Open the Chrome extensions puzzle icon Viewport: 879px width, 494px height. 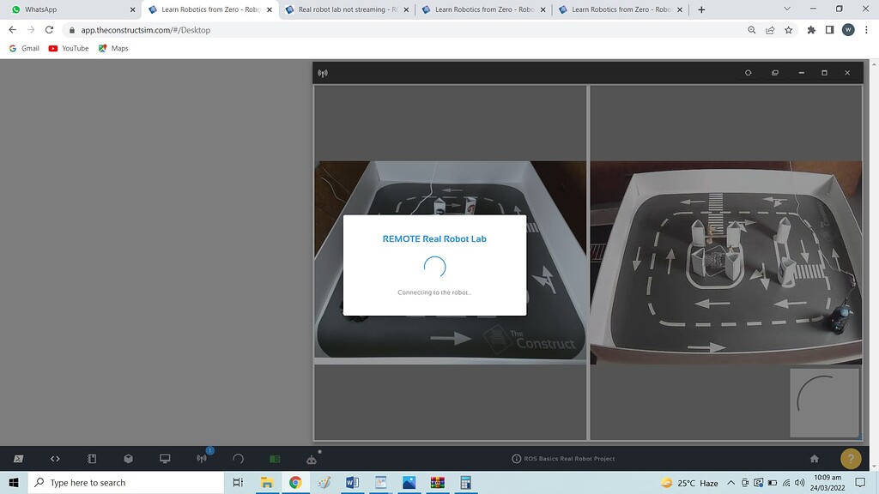(x=811, y=30)
